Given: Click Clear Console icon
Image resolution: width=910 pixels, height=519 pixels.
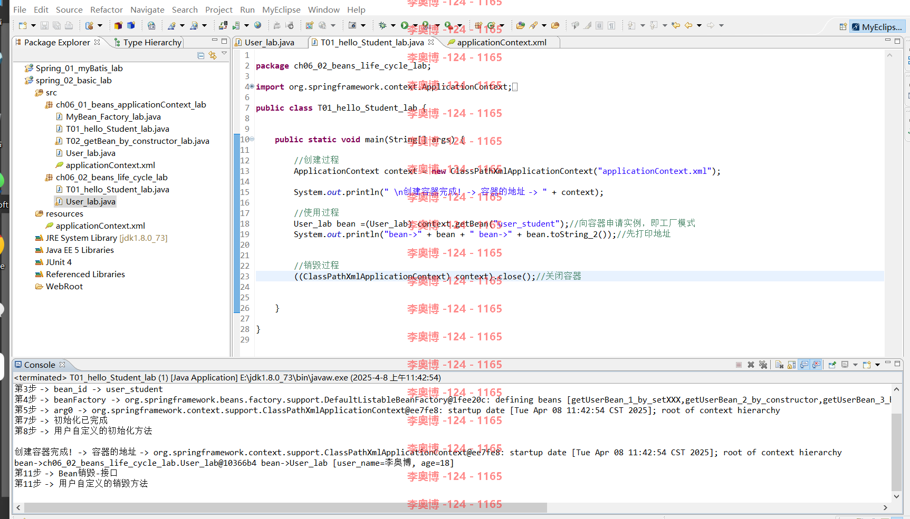Looking at the screenshot, I should coord(779,365).
